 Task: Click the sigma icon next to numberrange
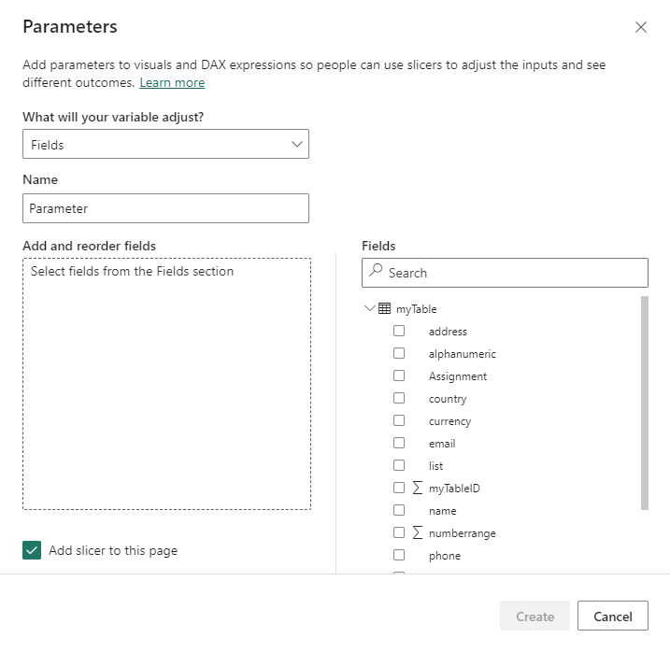[417, 532]
